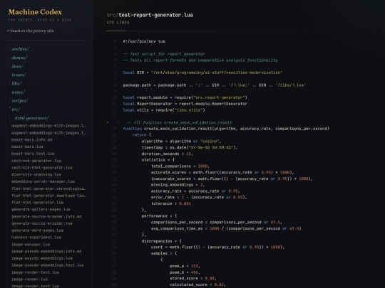Click the src/ breadcrumb in file header
Viewport: 385px width, 288px height.
tap(112, 15)
